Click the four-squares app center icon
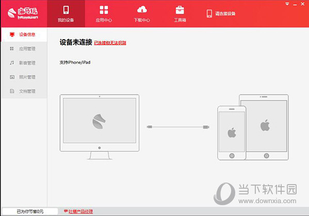The height and width of the screenshot is (216, 309). point(104,10)
